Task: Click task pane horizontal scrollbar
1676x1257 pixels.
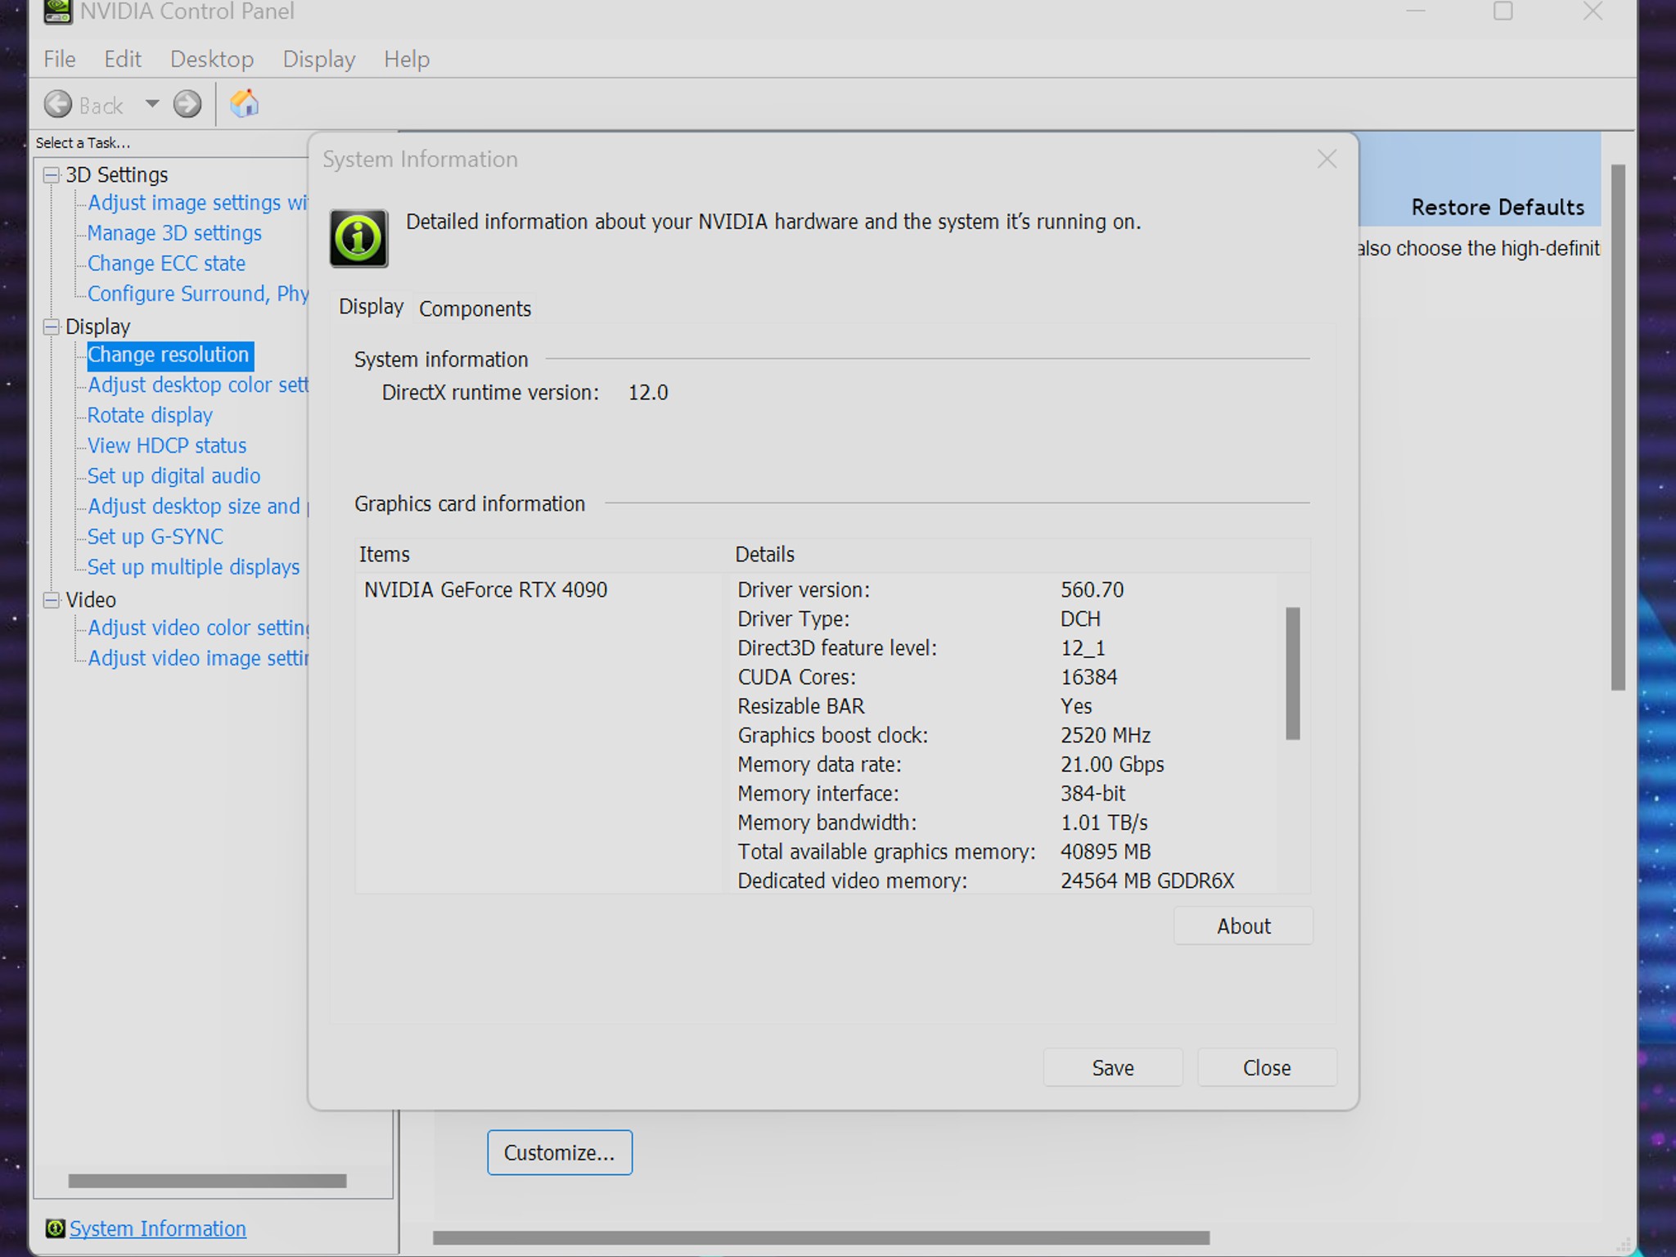Action: 207,1181
